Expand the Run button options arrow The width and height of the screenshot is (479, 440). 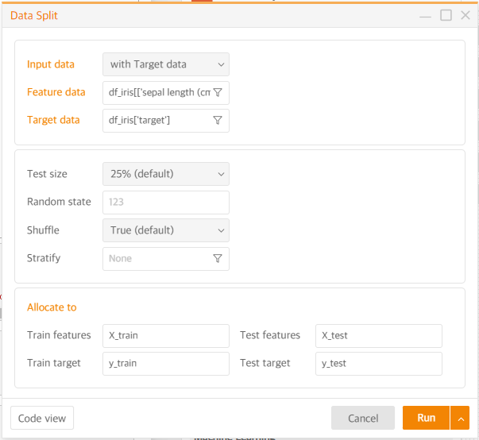pyautogui.click(x=460, y=418)
